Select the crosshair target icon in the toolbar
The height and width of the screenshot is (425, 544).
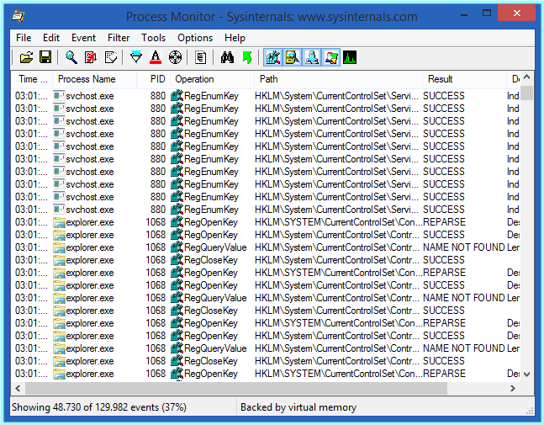(175, 57)
